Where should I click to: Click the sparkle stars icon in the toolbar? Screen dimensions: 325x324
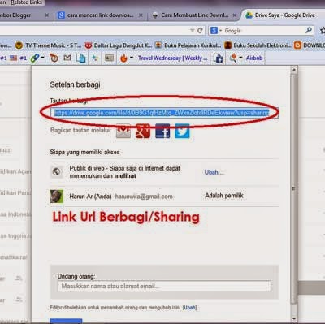(95, 58)
